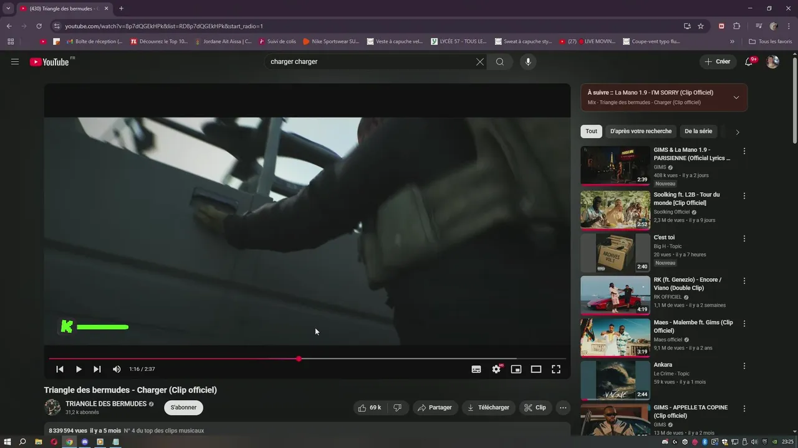The height and width of the screenshot is (448, 798).
Task: Open the TRIANGLE DES BERMUDES channel name
Action: (x=106, y=404)
